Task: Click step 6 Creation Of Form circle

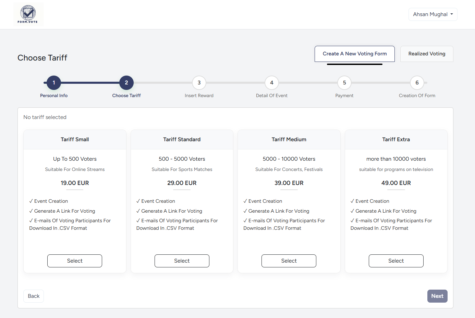Action: pos(417,83)
